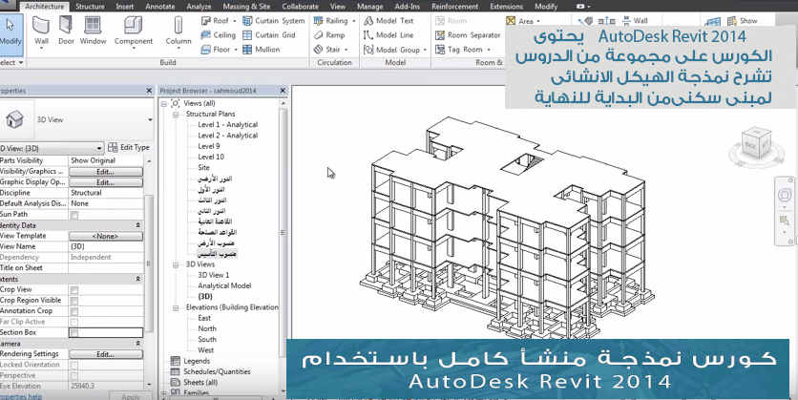Viewport: 798px width, 400px height.
Task: Open the Properties help link
Action: click(x=21, y=396)
